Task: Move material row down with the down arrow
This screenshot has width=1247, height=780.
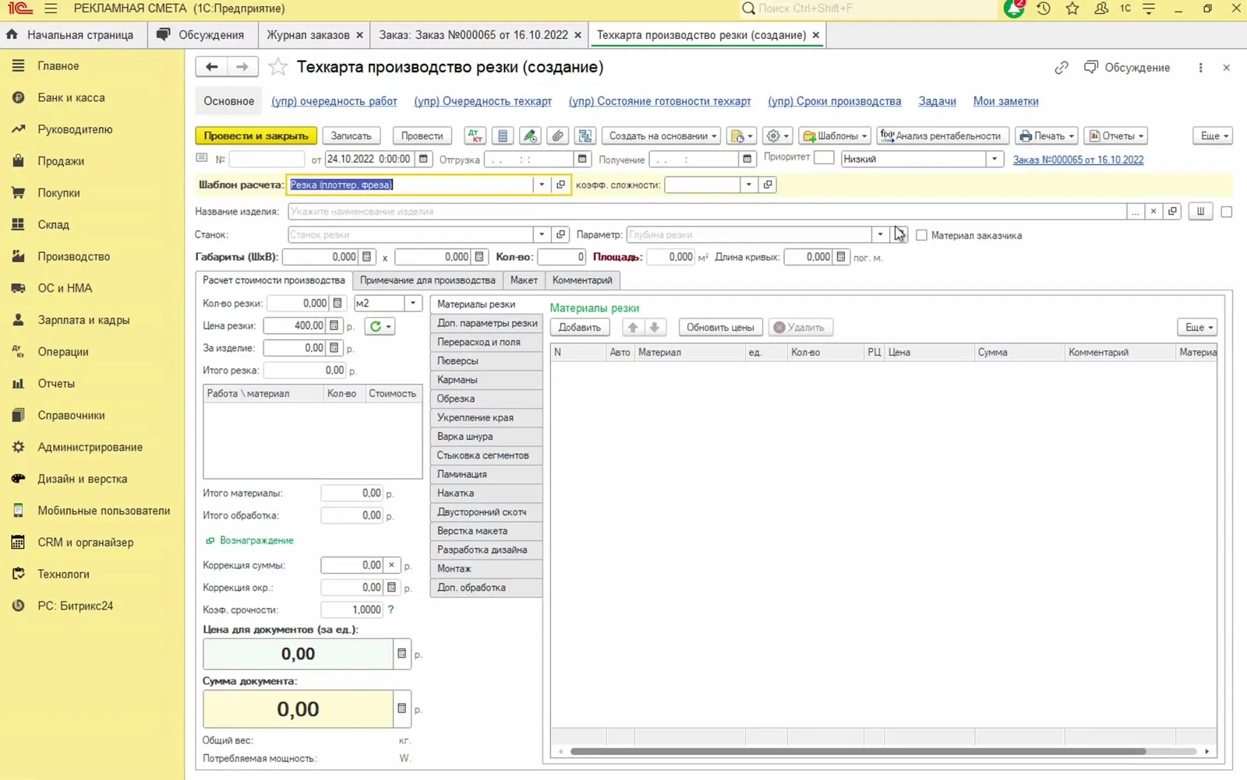Action: click(655, 327)
